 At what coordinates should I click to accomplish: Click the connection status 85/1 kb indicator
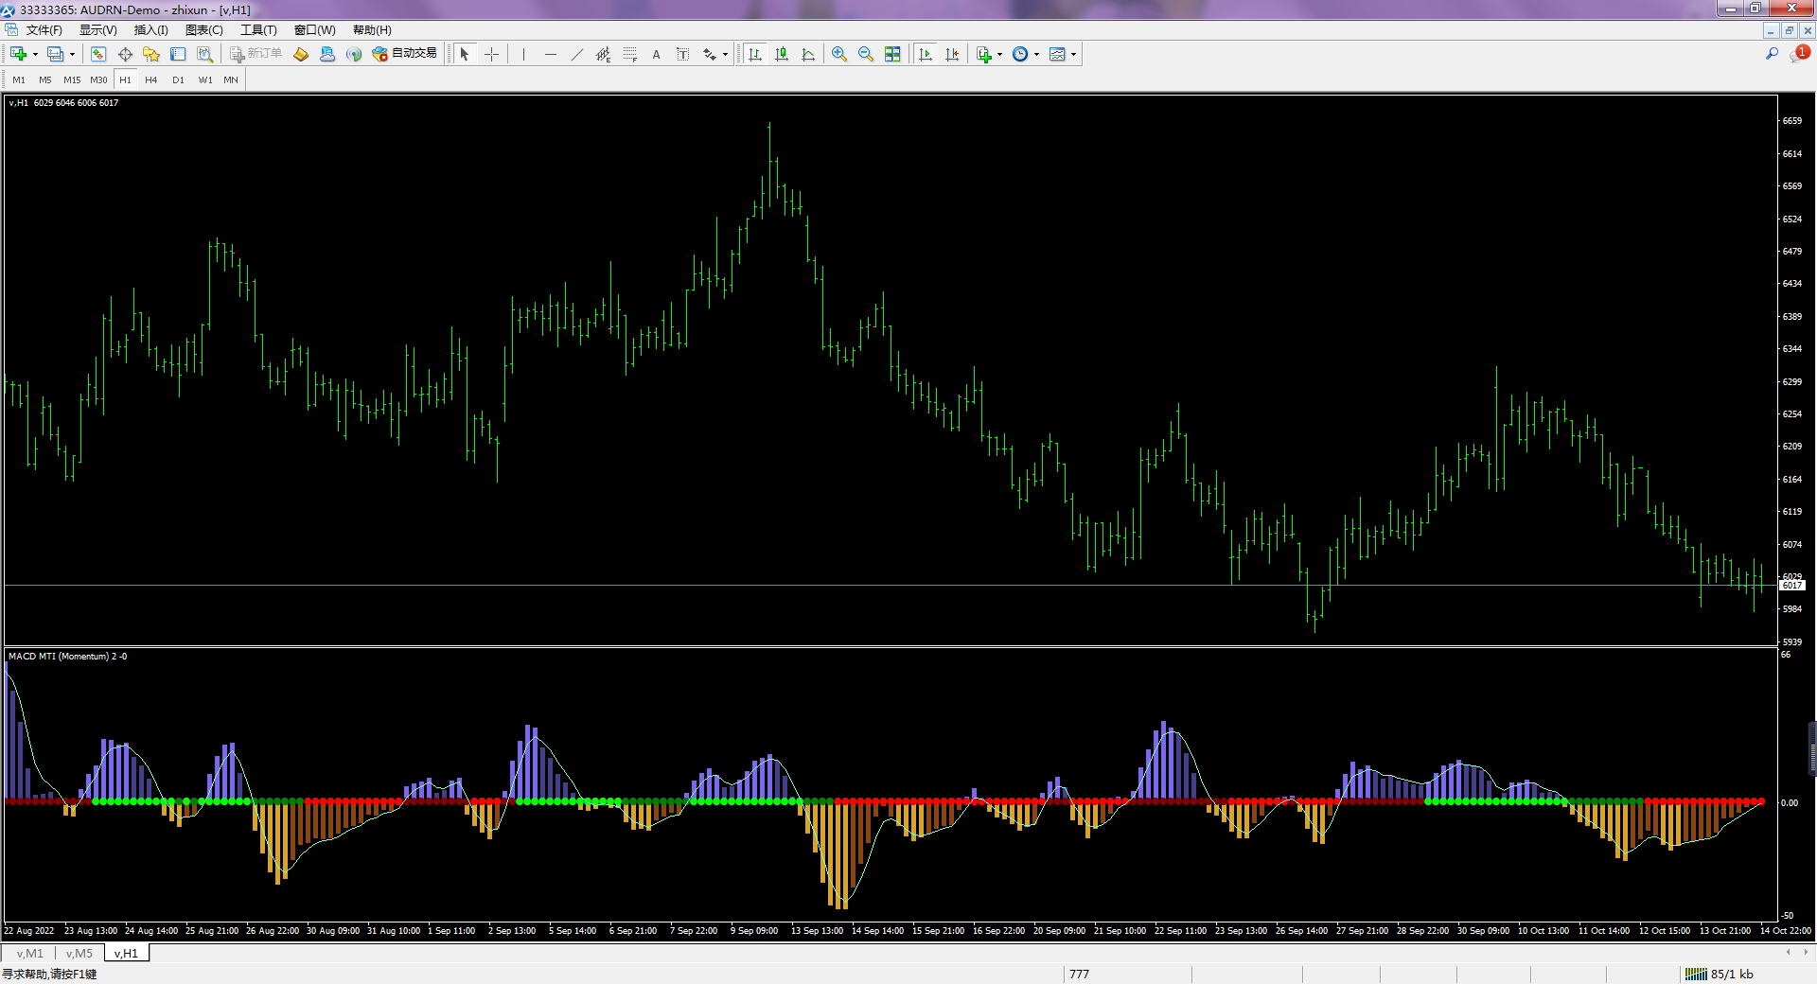1720,974
